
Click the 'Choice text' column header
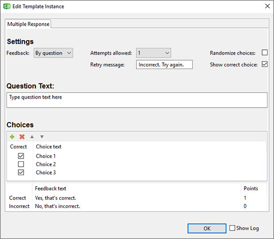pyautogui.click(x=48, y=146)
